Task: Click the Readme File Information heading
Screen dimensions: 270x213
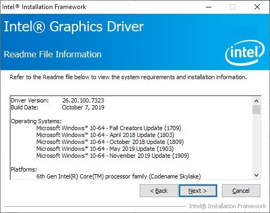Action: pos(53,54)
